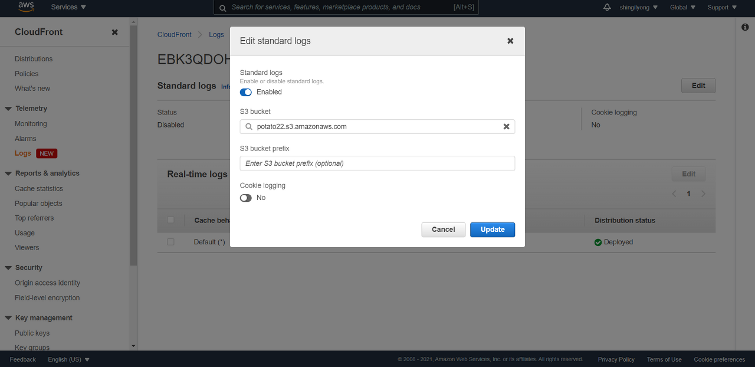Viewport: 755px width, 367px height.
Task: Click the S3 bucket prefix input field
Action: click(377, 163)
